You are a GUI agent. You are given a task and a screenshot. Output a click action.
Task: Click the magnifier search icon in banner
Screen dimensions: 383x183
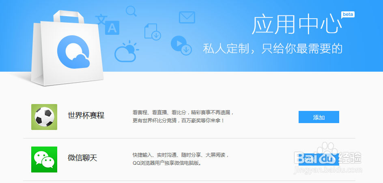click(x=131, y=11)
